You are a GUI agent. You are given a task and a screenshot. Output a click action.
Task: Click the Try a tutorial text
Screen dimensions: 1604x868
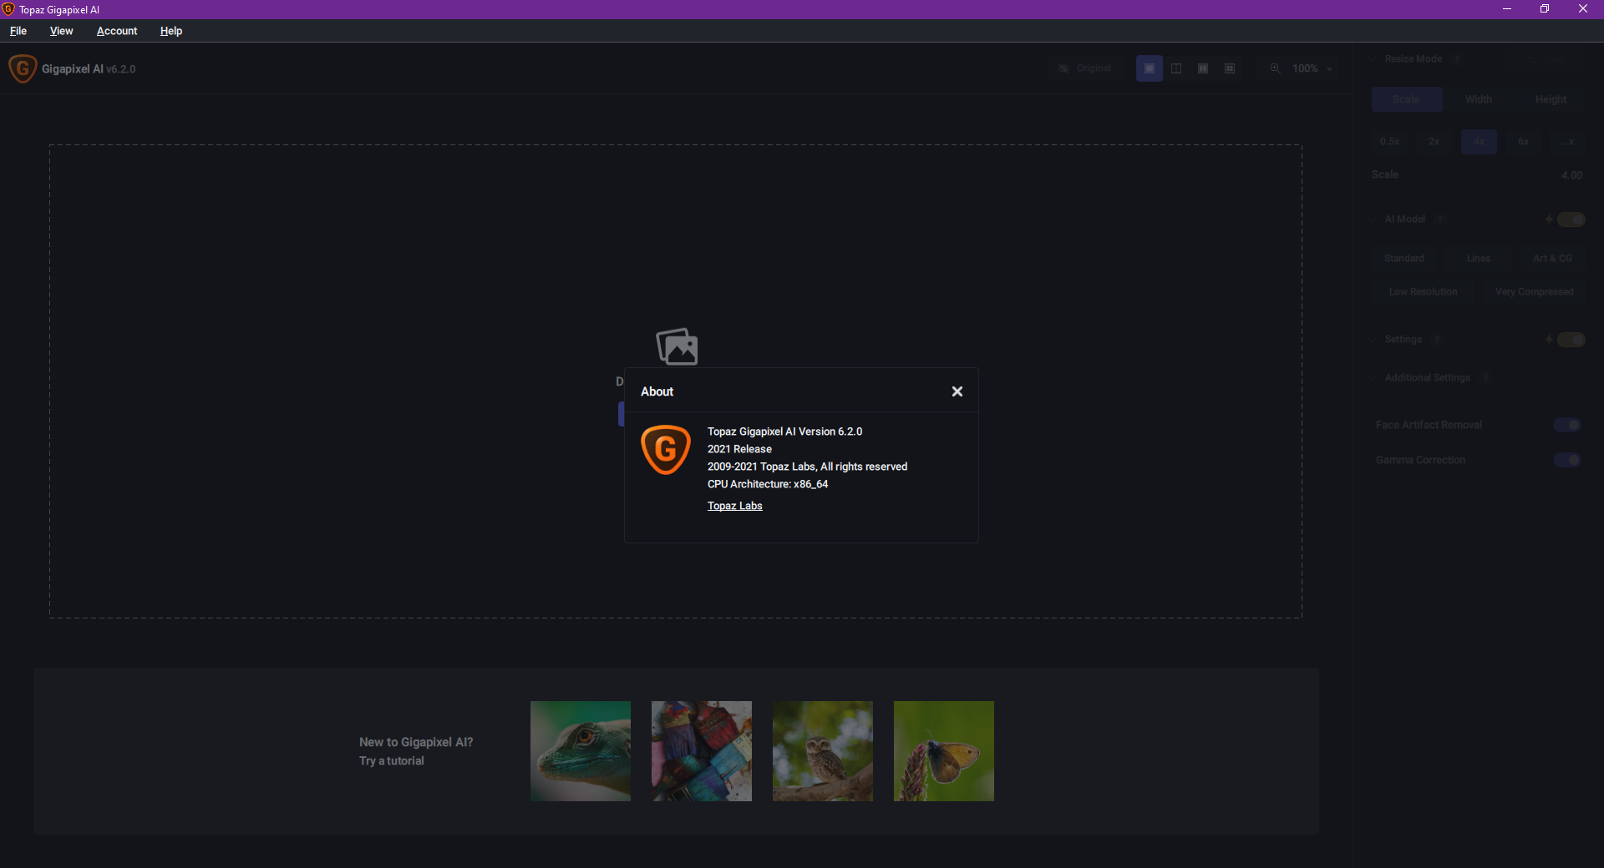(x=392, y=761)
